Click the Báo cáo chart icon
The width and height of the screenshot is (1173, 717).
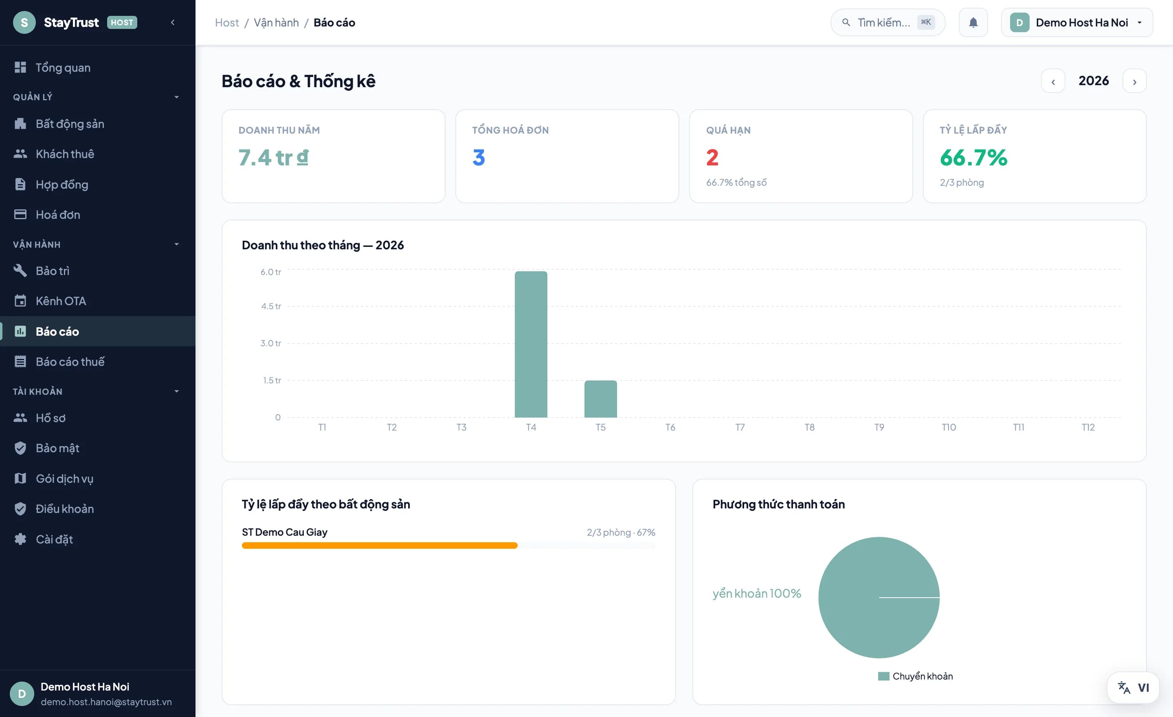click(20, 331)
